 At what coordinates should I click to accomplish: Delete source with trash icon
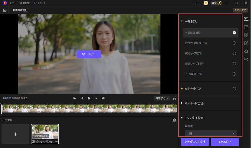174,120
